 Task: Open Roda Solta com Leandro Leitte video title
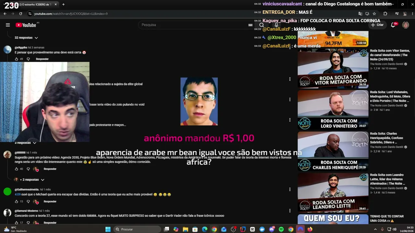pyautogui.click(x=387, y=179)
